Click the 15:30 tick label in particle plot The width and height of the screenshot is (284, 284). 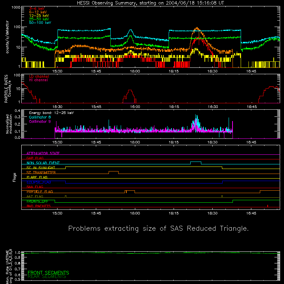(x=58, y=107)
